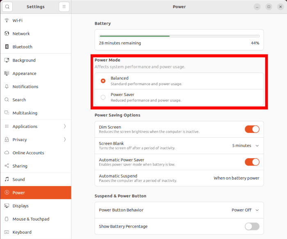Viewport: 287px width, 239px height.
Task: Expand Privacy submenu chevron
Action: (65, 139)
